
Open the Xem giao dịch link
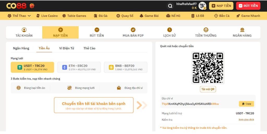tap(246, 120)
